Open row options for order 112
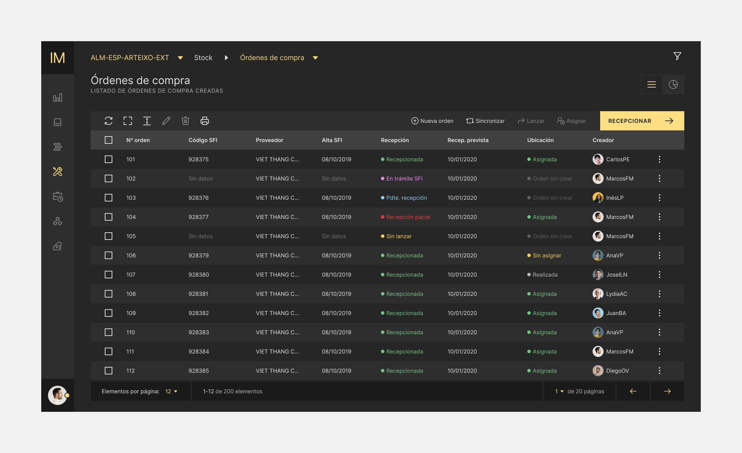This screenshot has height=453, width=742. pos(659,371)
